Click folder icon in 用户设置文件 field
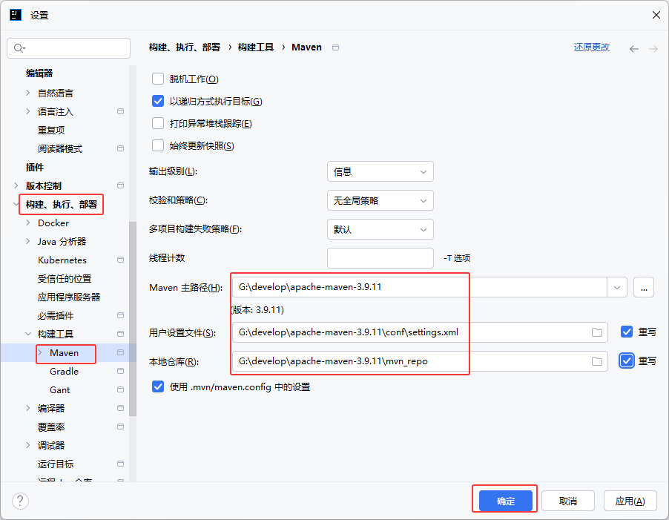Viewport: 669px width, 520px height. (596, 332)
